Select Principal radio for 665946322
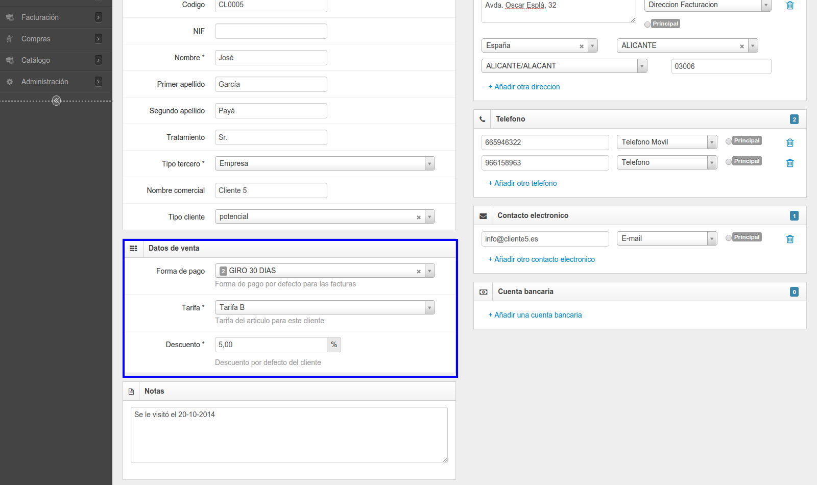The height and width of the screenshot is (485, 817). (729, 141)
